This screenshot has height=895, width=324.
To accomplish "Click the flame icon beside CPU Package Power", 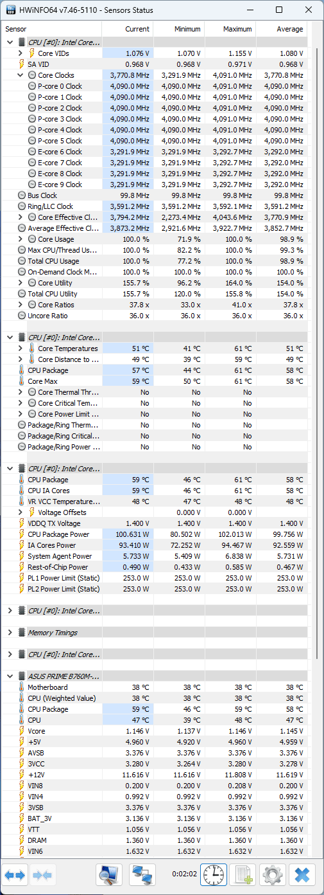I will (22, 534).
